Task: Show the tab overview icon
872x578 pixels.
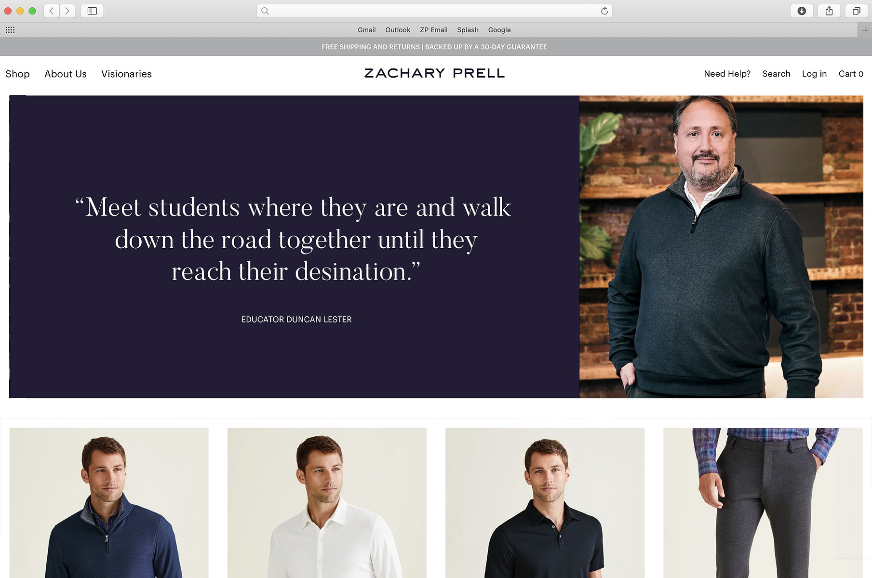Action: (856, 11)
